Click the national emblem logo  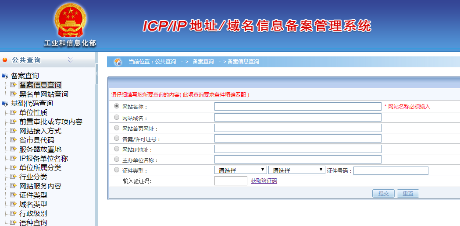pyautogui.click(x=71, y=21)
